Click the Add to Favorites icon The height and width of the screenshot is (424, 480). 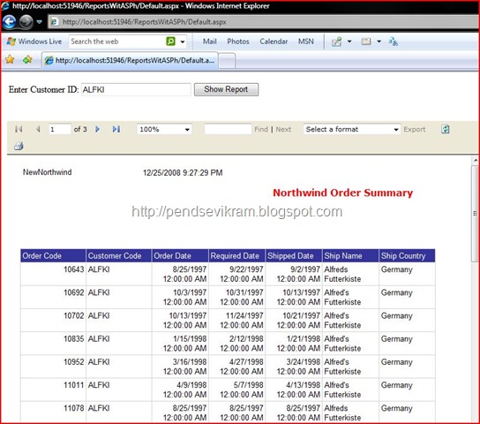[x=27, y=59]
